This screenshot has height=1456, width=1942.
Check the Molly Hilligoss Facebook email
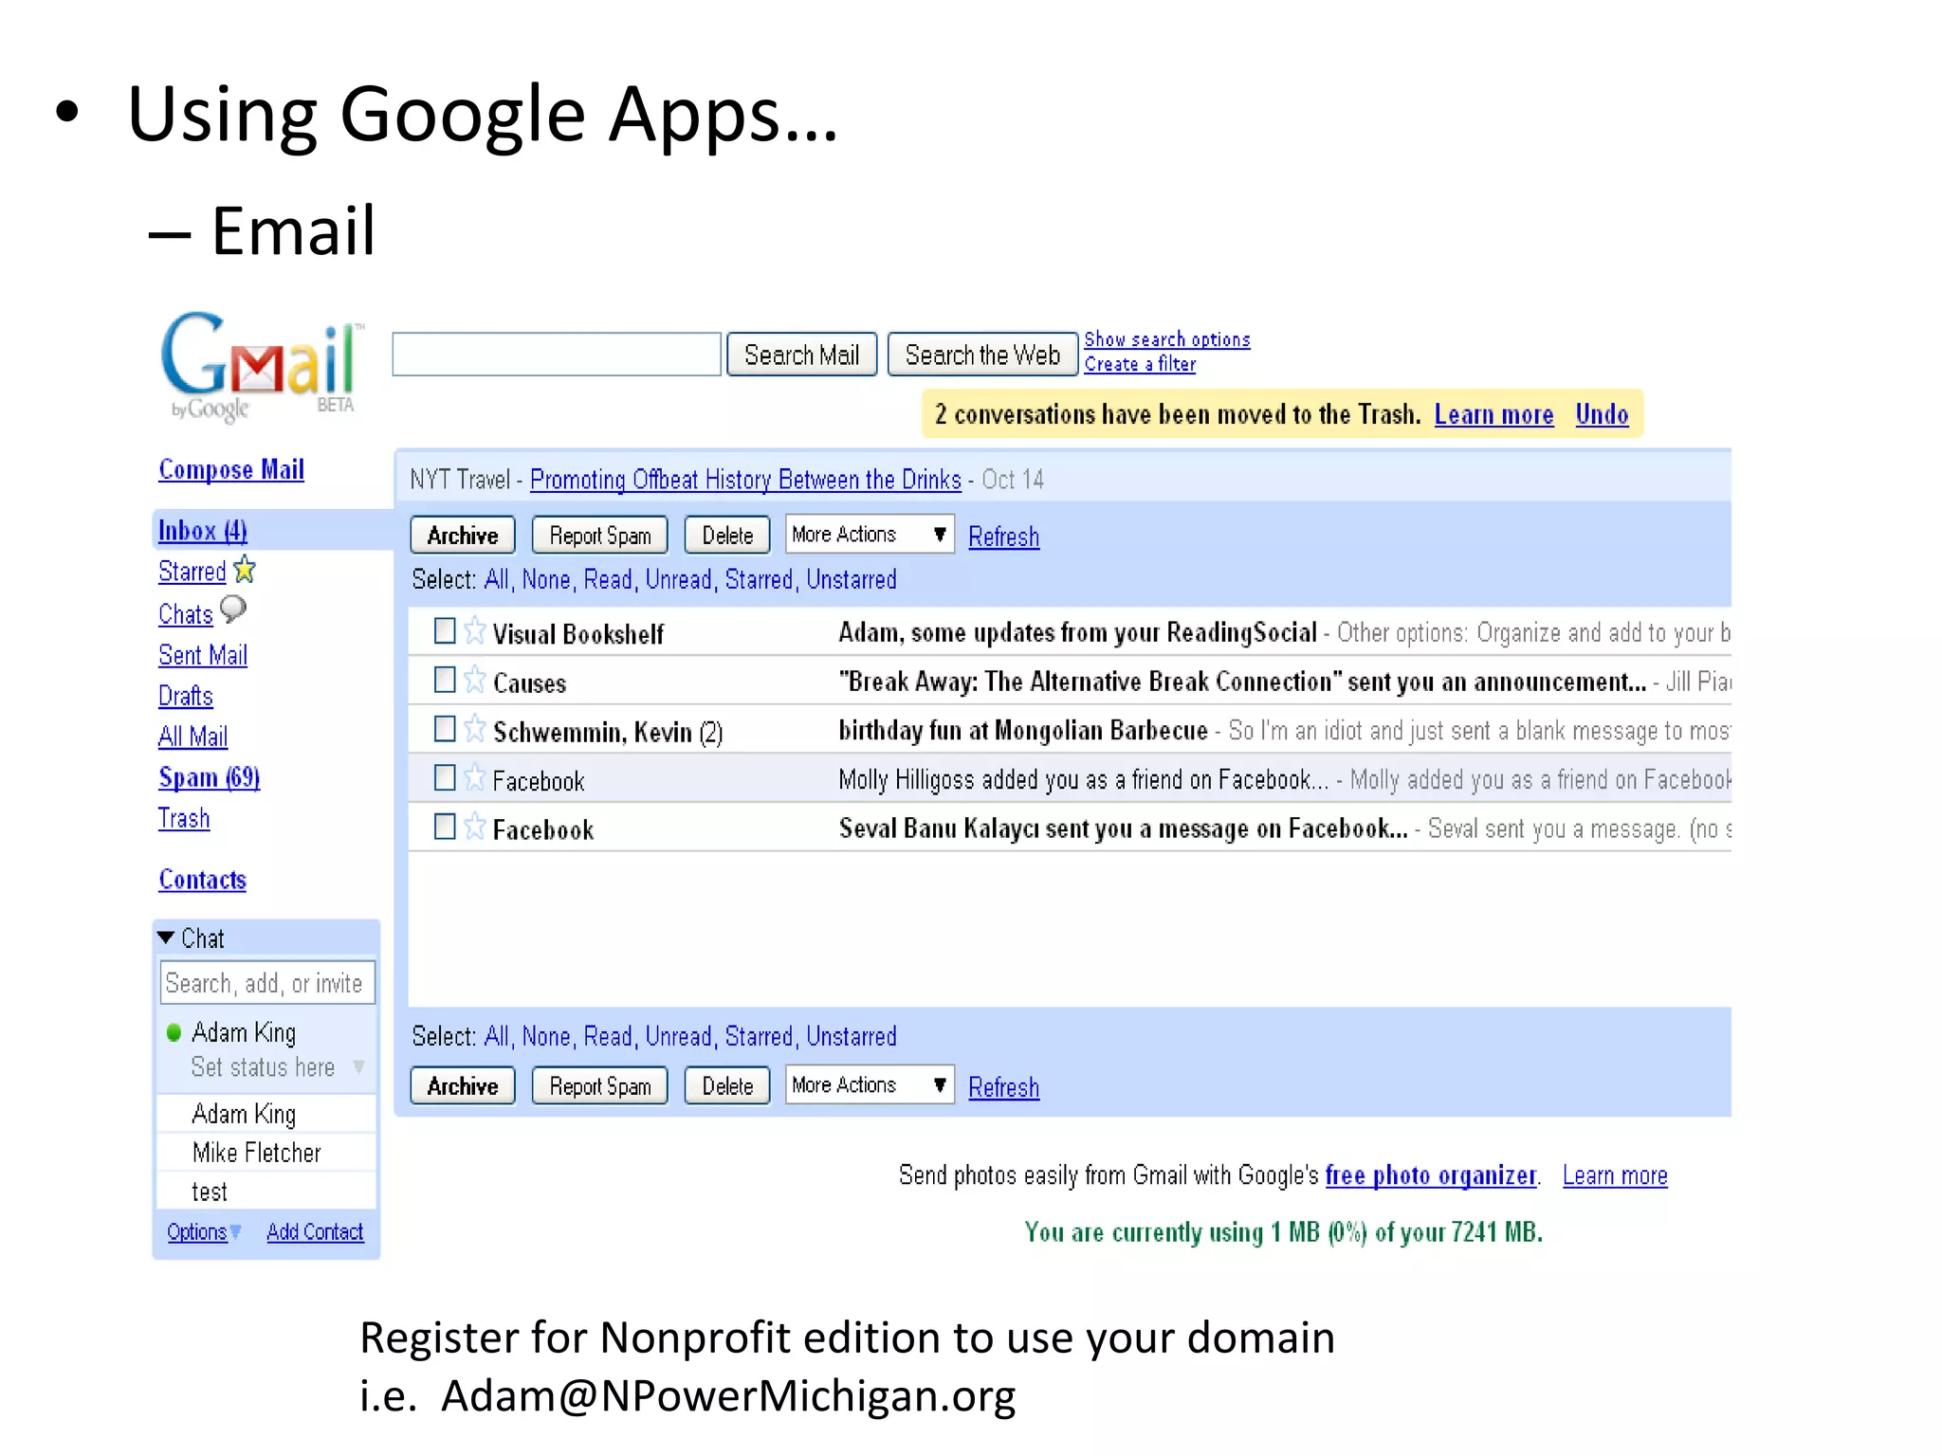point(444,778)
